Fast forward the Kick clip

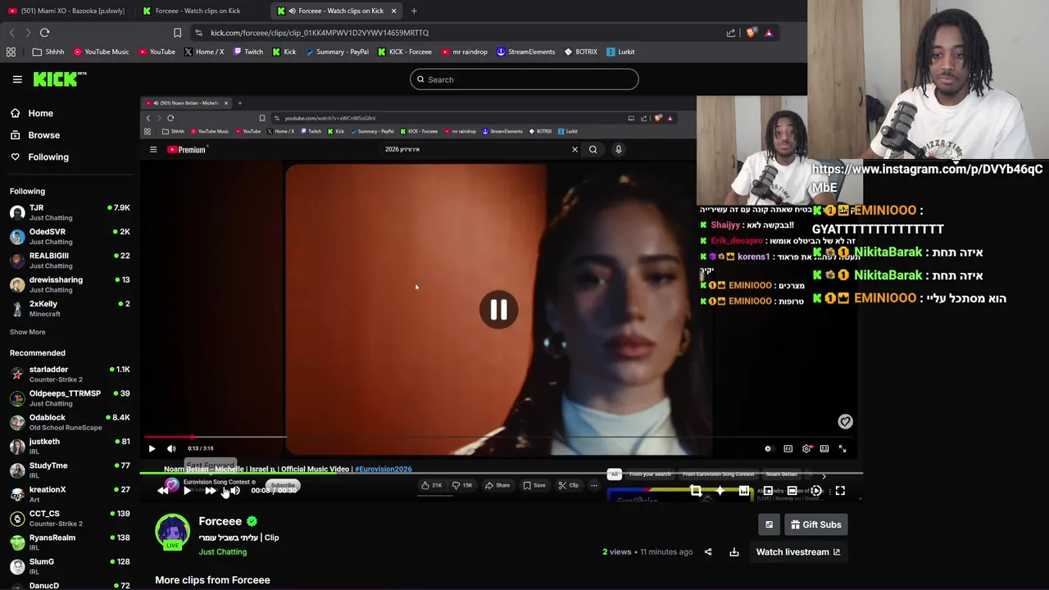[x=210, y=491]
